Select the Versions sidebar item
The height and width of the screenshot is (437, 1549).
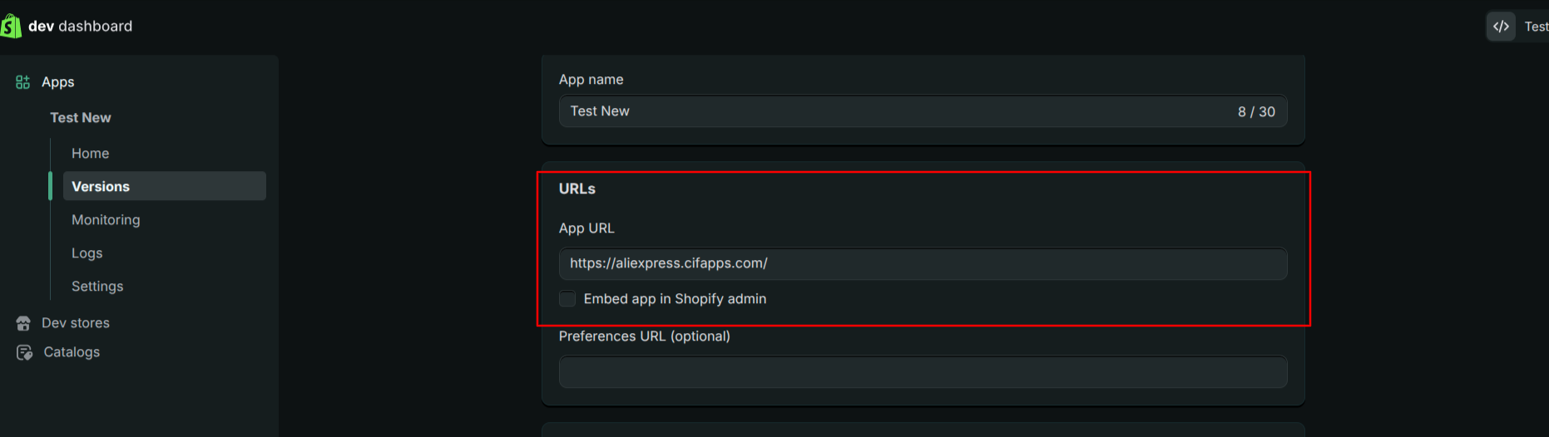point(101,187)
